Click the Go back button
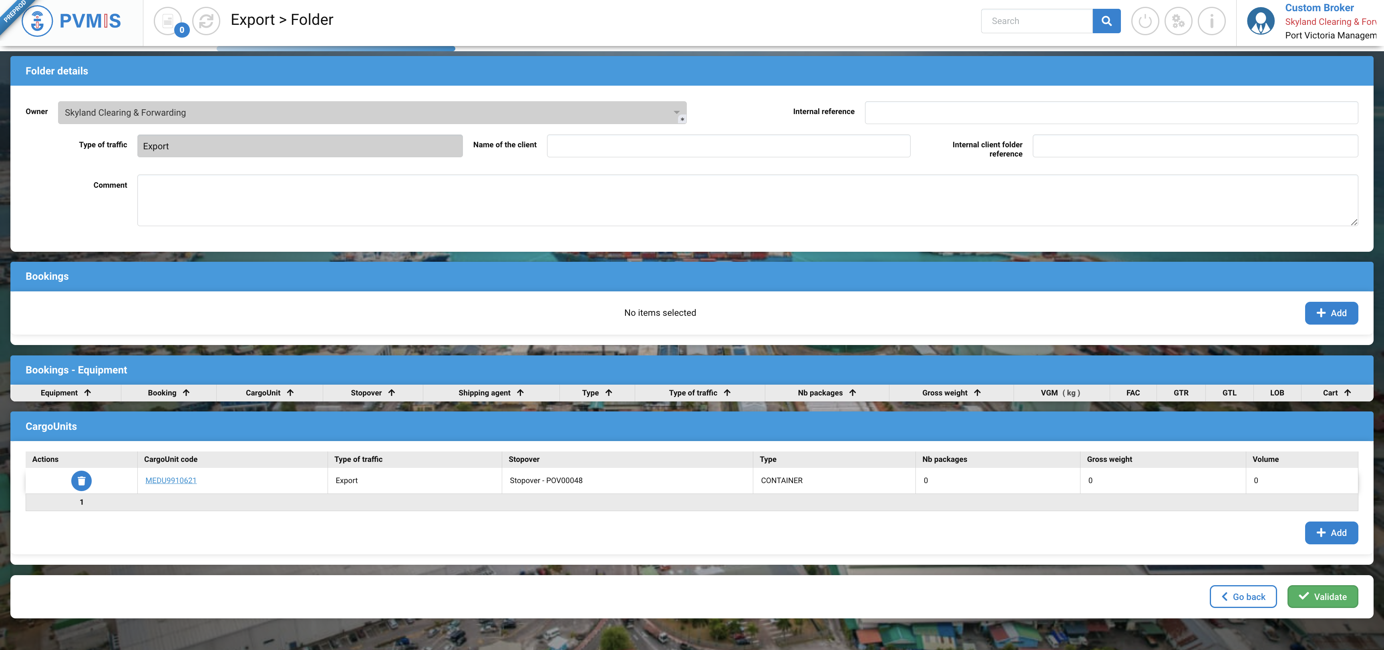 pyautogui.click(x=1243, y=597)
